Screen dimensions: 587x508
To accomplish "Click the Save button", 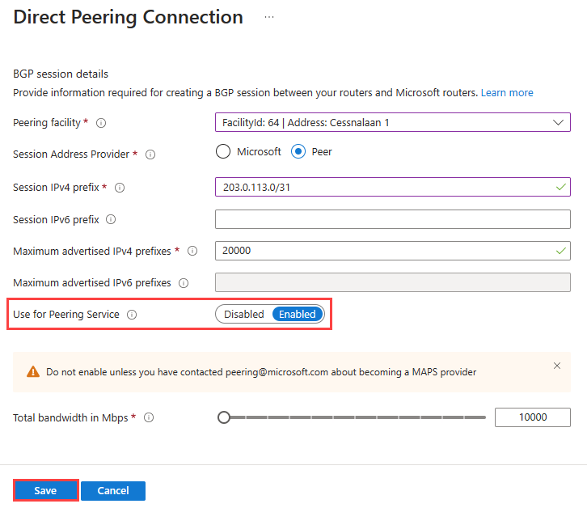I will (x=45, y=490).
